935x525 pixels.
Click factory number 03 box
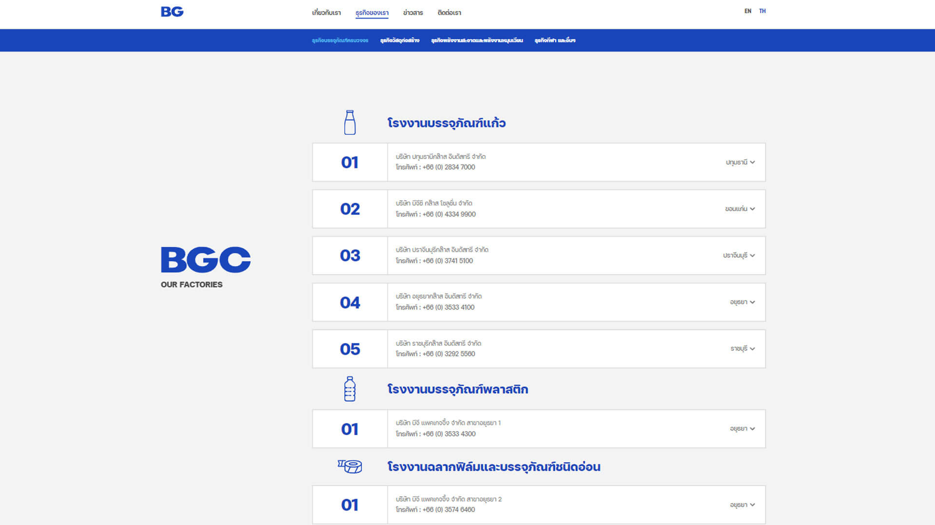tap(350, 256)
